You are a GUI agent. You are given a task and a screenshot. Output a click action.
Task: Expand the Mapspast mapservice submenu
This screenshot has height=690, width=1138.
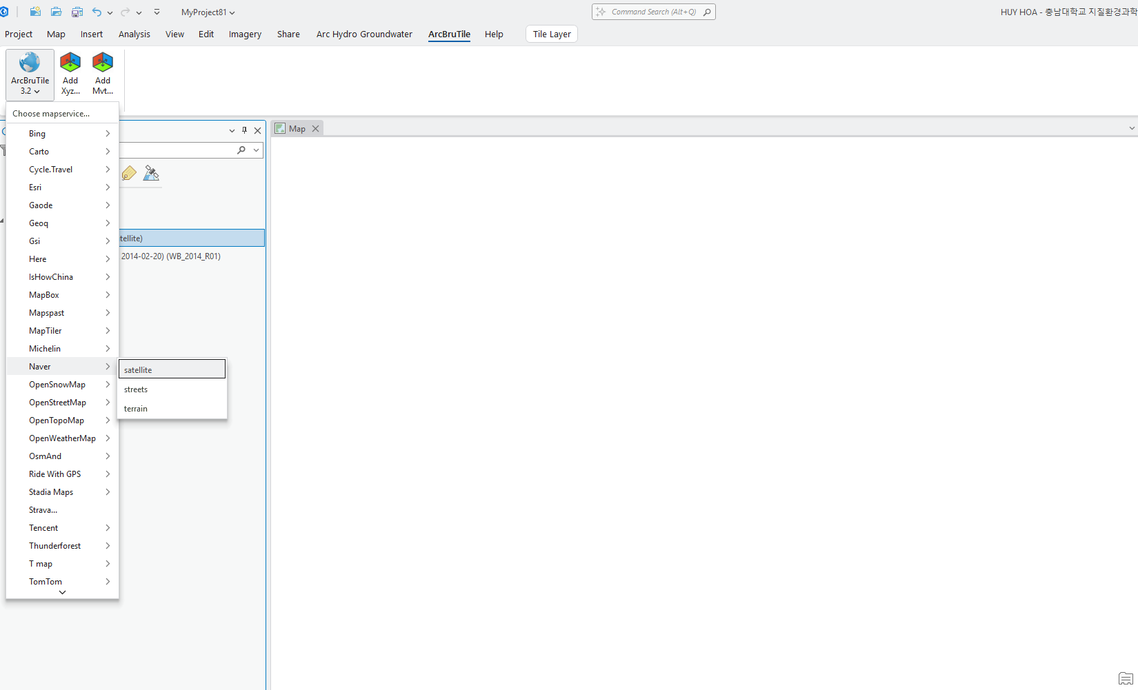pos(62,313)
